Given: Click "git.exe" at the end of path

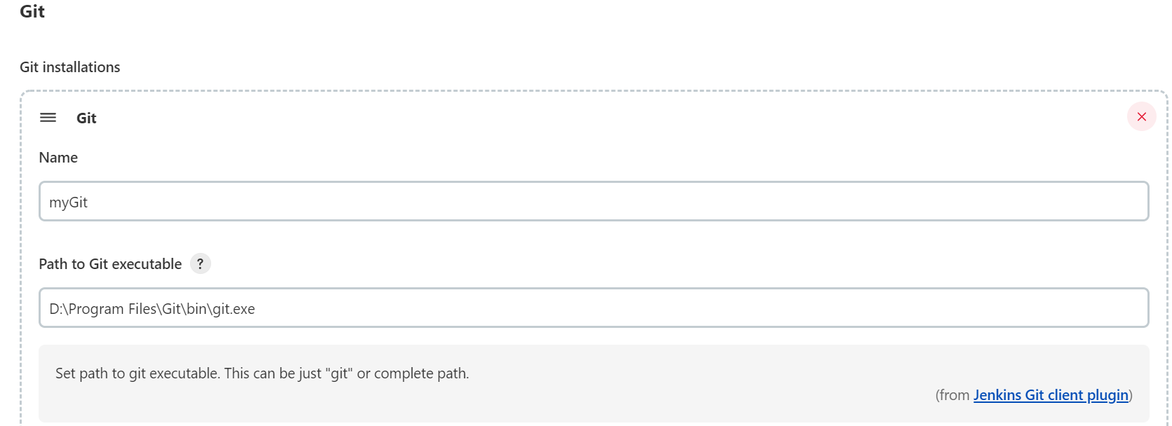Looking at the screenshot, I should pyautogui.click(x=234, y=309).
